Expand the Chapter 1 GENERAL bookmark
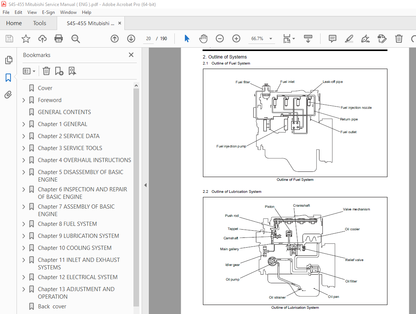The image size is (416, 314). [x=24, y=124]
